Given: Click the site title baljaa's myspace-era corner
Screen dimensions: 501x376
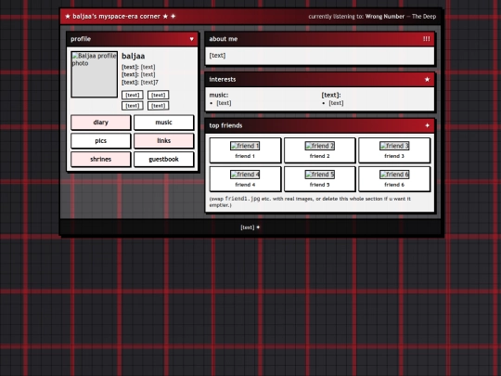Looking at the screenshot, I should pos(116,17).
